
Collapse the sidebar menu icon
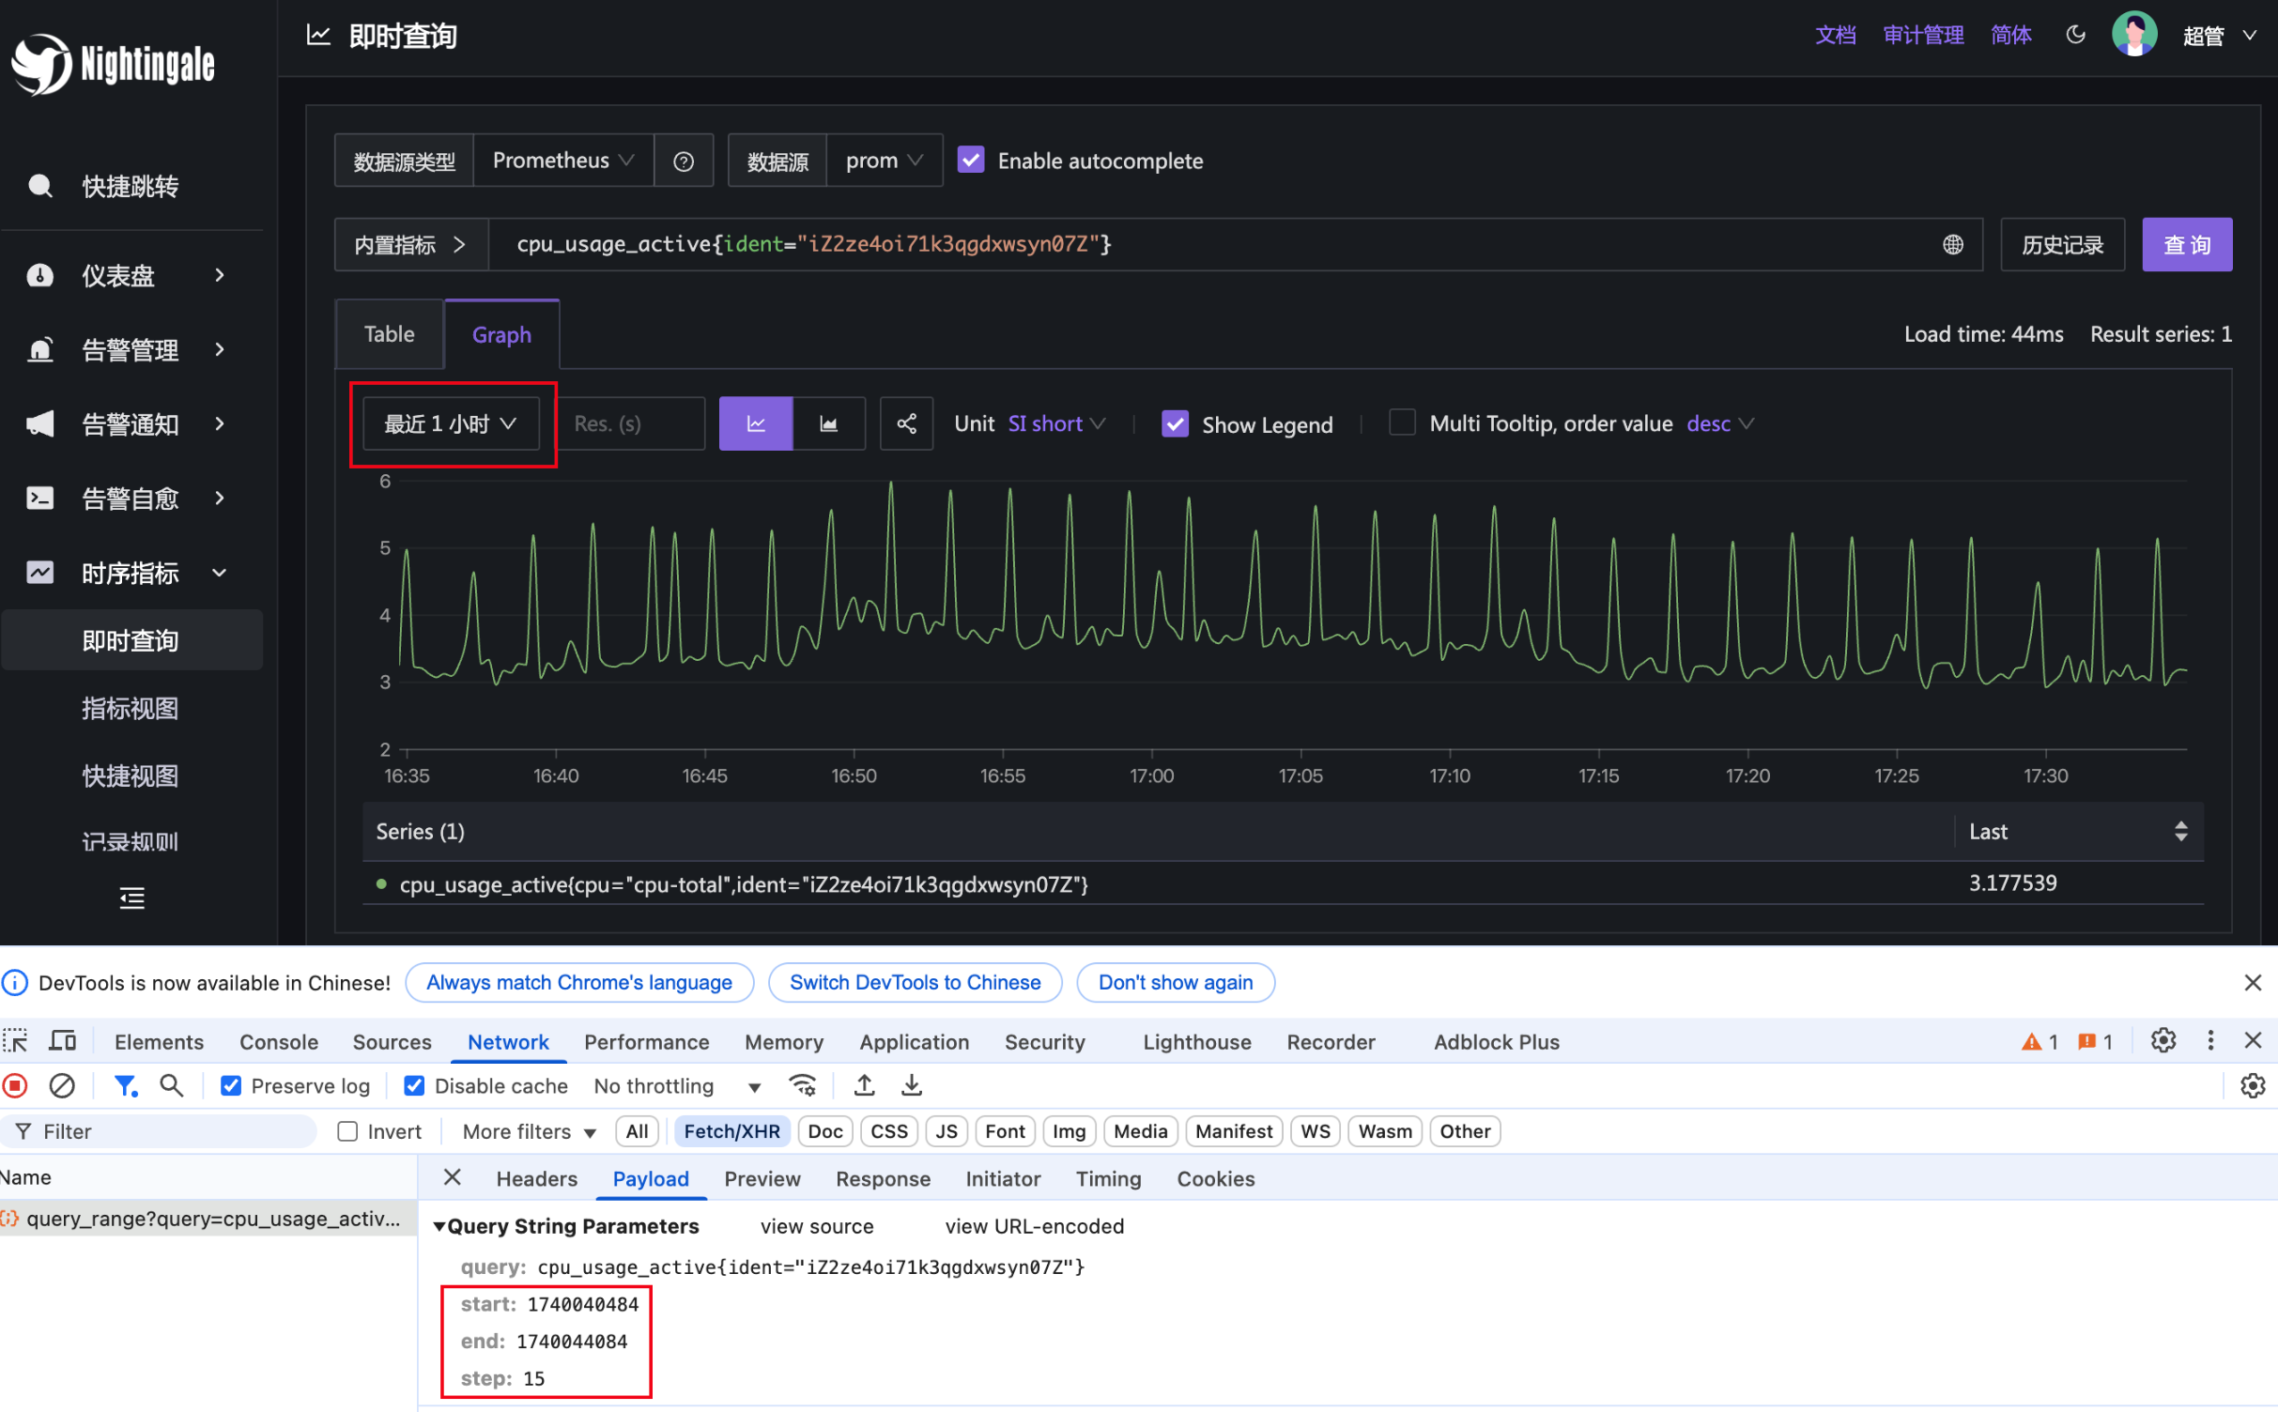pos(131,898)
